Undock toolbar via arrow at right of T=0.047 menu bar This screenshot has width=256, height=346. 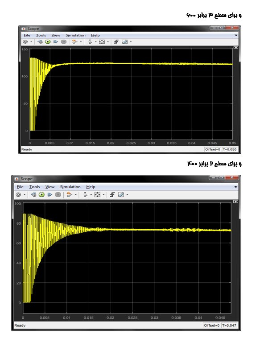pos(235,187)
